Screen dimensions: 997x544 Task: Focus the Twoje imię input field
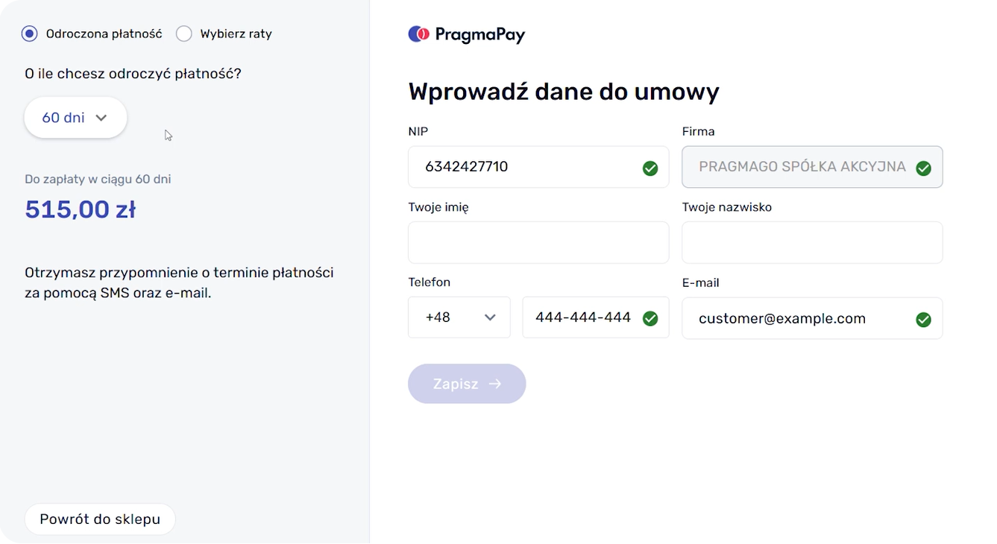coord(538,242)
